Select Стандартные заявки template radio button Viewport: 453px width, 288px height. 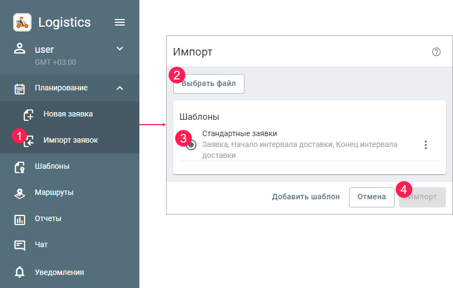tap(191, 145)
